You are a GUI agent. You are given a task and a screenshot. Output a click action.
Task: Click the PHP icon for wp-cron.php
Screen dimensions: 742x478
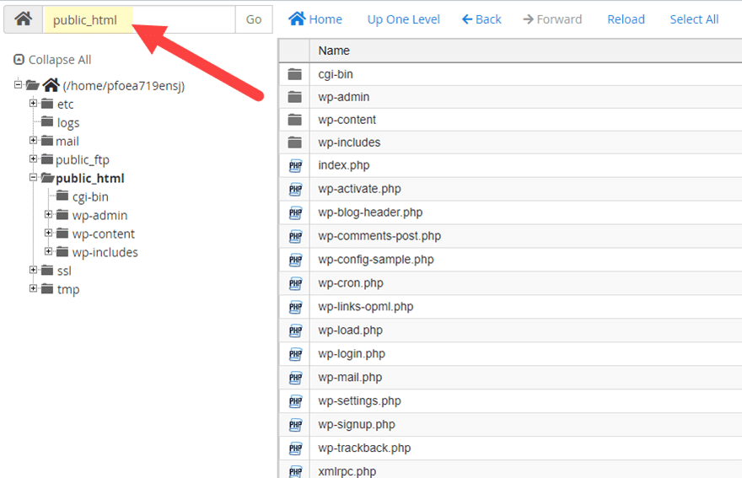click(295, 283)
